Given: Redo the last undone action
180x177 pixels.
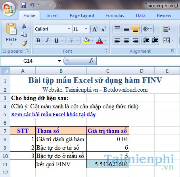Looking at the screenshot, I should tap(44, 5).
